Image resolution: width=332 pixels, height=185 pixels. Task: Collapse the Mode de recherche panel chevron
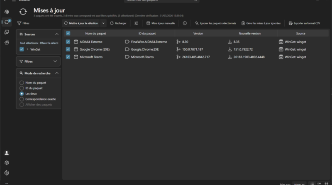pos(57,73)
